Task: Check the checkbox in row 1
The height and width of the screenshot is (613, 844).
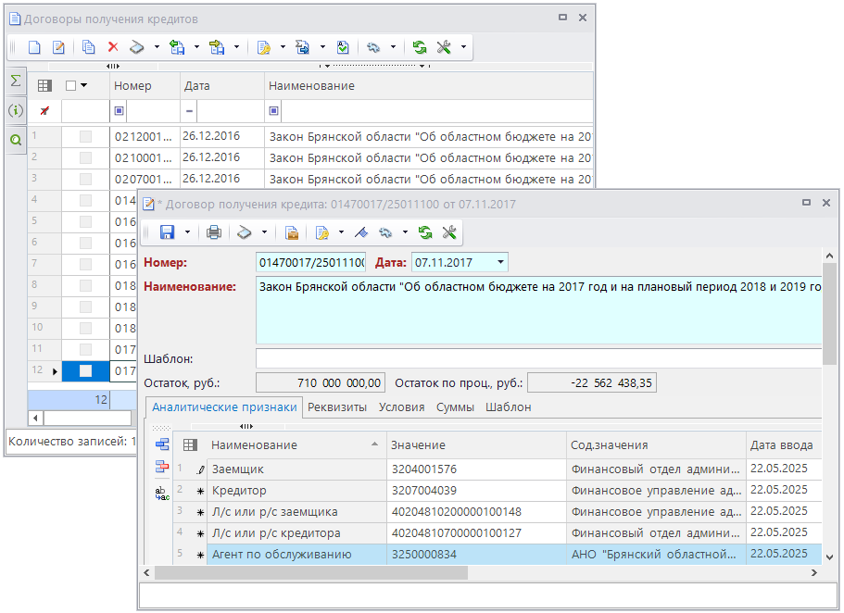Action: 85,137
